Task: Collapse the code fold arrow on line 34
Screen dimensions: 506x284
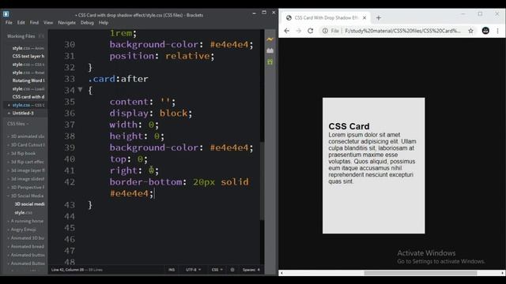Action: [x=80, y=90]
